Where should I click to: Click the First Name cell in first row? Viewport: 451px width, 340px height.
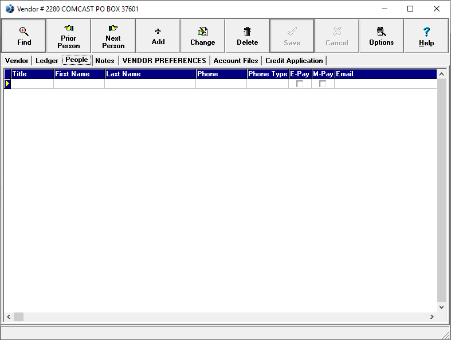79,84
